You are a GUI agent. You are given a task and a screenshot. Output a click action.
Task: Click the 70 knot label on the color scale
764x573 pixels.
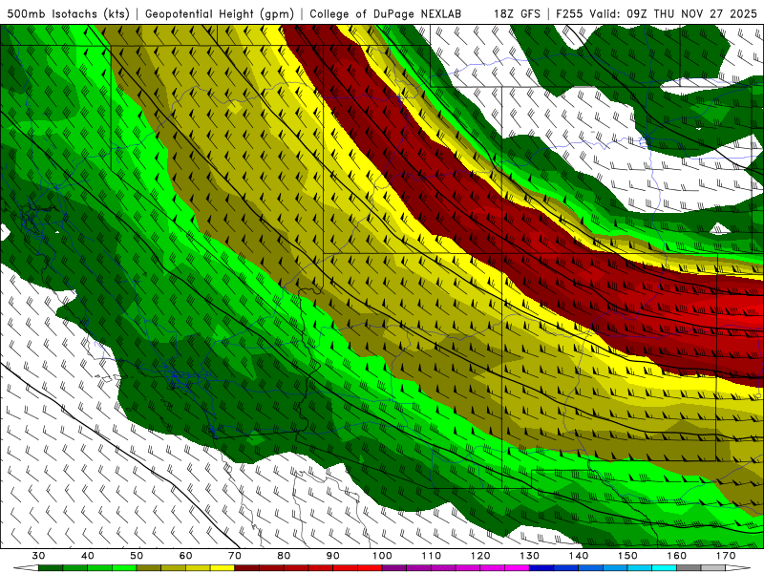point(235,556)
